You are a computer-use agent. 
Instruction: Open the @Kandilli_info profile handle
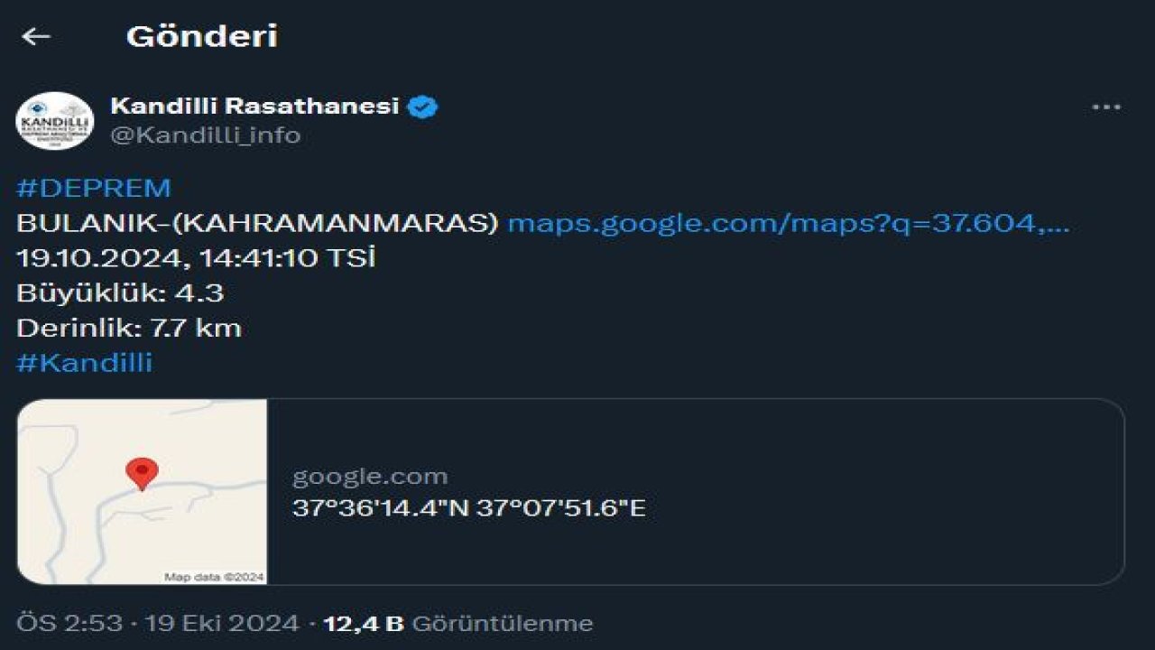(x=208, y=135)
